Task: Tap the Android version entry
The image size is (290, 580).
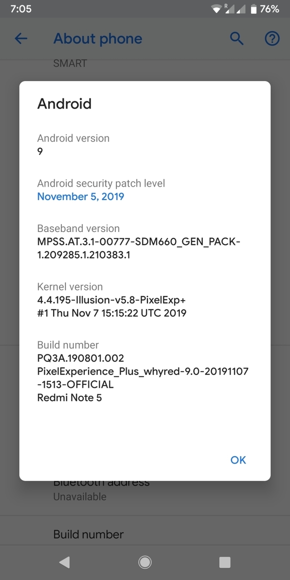Action: [73, 144]
